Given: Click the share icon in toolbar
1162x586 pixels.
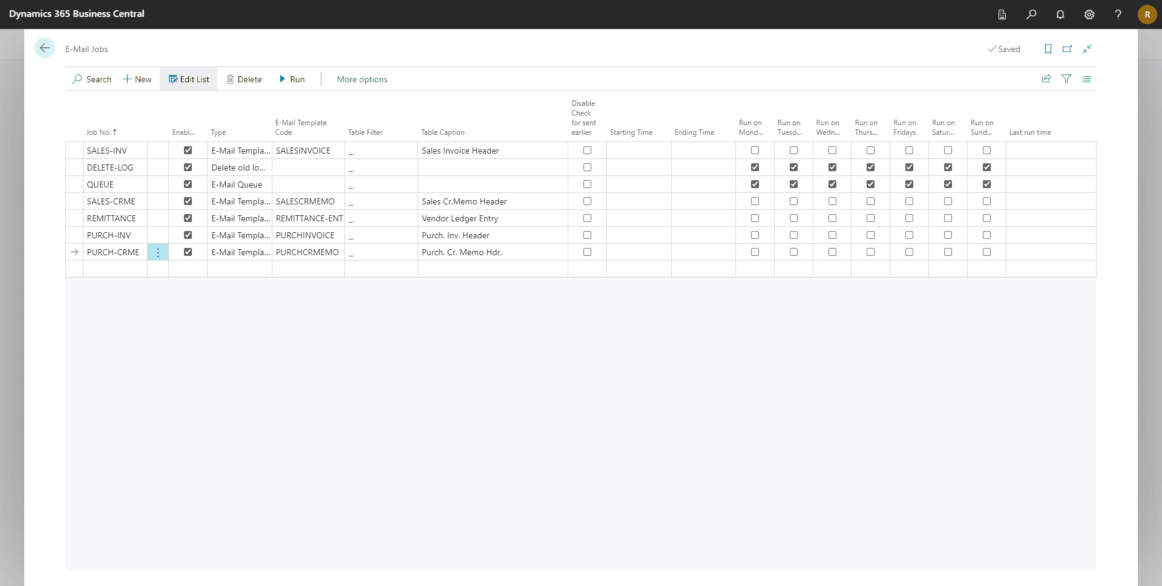Looking at the screenshot, I should click(1046, 79).
